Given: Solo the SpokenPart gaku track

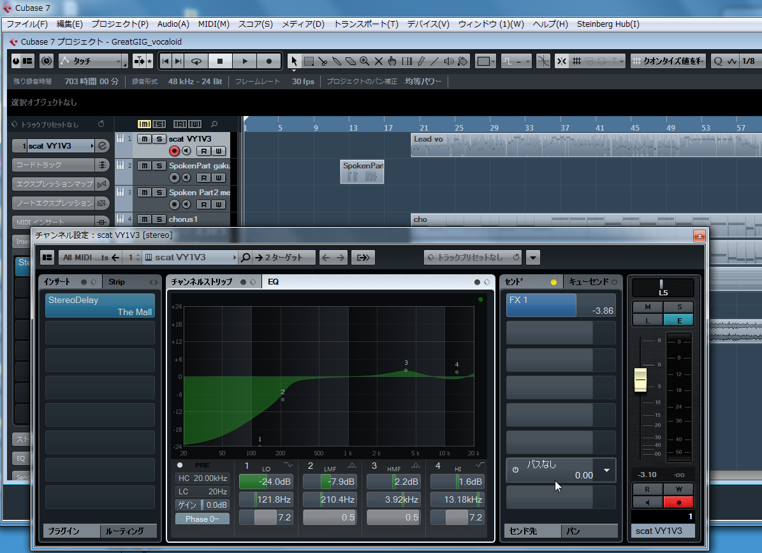Looking at the screenshot, I should point(159,166).
